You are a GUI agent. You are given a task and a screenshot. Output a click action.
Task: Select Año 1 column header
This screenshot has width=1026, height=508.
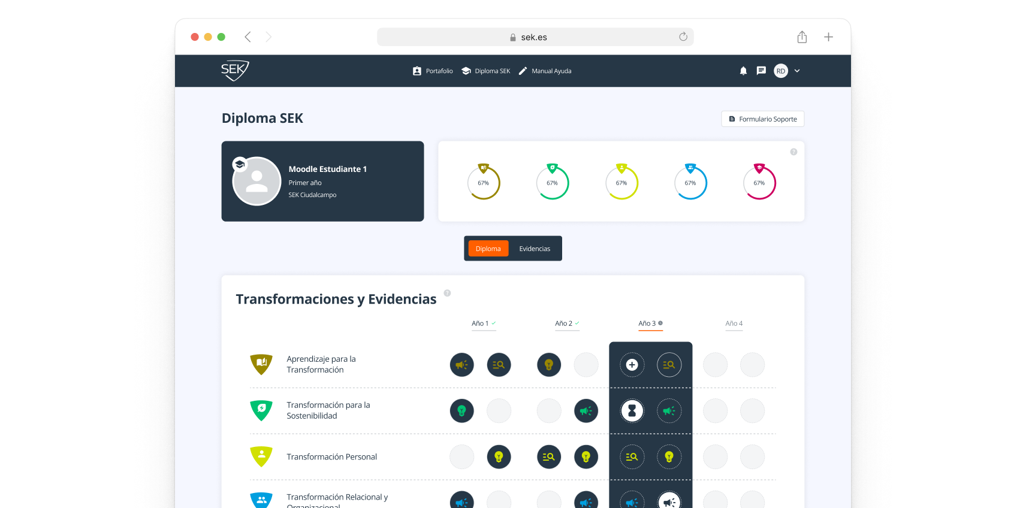coord(484,323)
